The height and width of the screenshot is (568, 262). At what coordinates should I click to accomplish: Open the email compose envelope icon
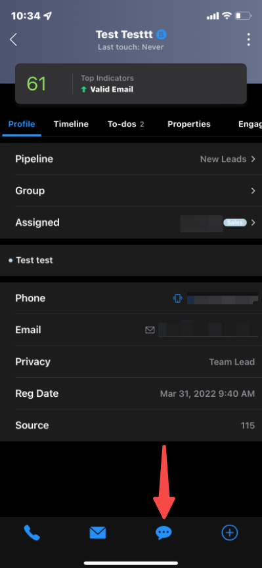pos(98,533)
